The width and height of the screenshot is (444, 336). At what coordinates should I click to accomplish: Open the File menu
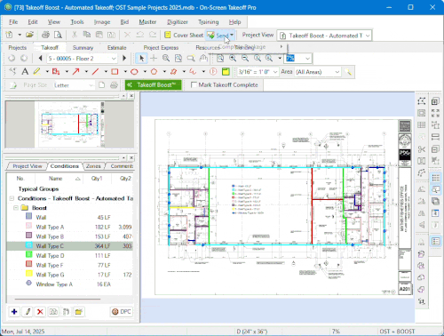(13, 22)
